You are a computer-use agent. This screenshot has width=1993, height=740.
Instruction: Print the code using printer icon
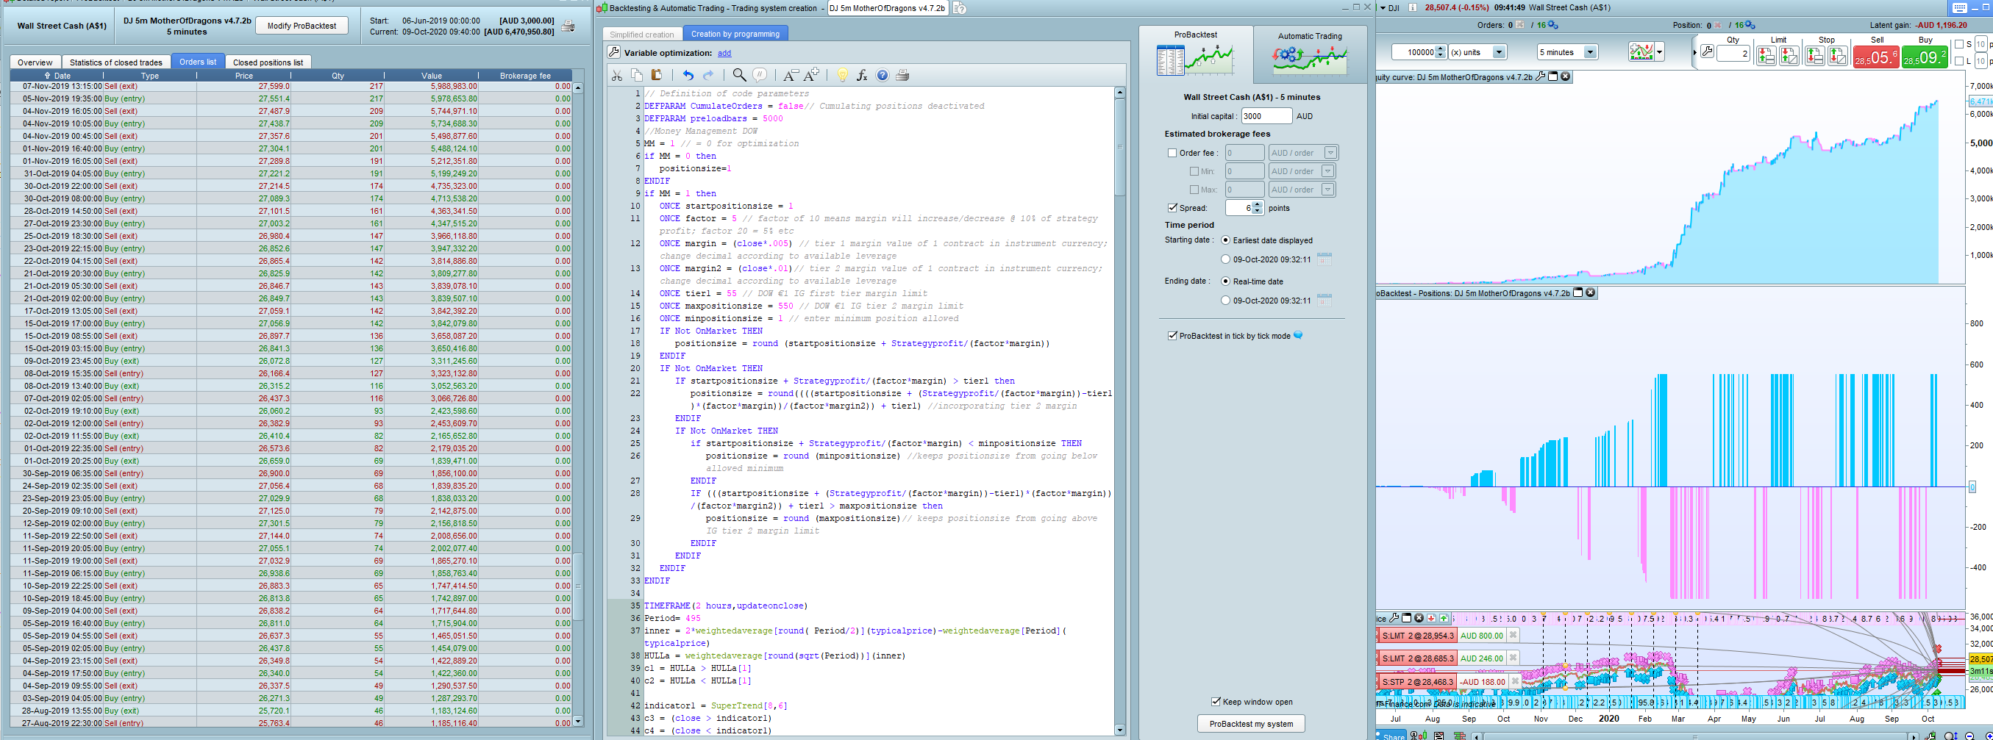tap(902, 75)
